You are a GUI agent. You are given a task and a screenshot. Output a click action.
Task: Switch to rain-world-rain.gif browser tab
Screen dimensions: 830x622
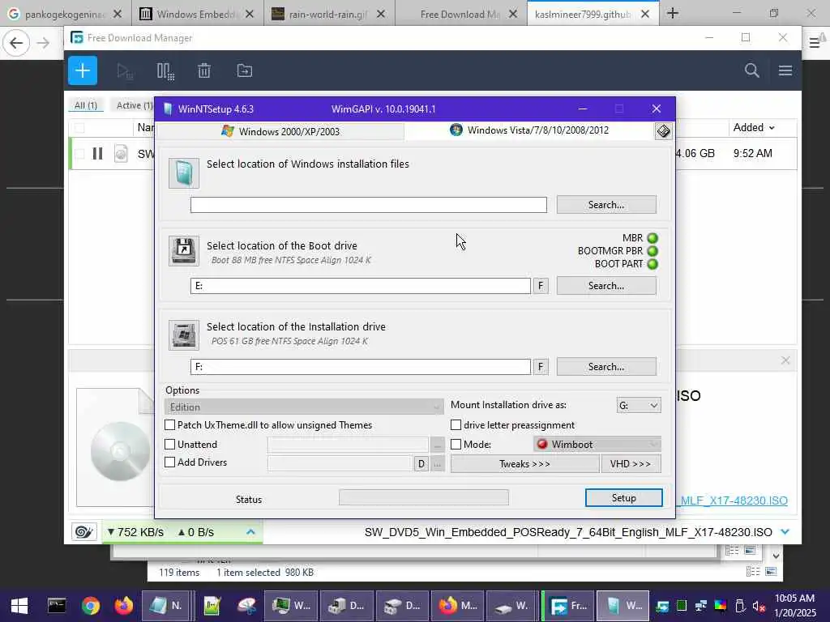click(327, 14)
